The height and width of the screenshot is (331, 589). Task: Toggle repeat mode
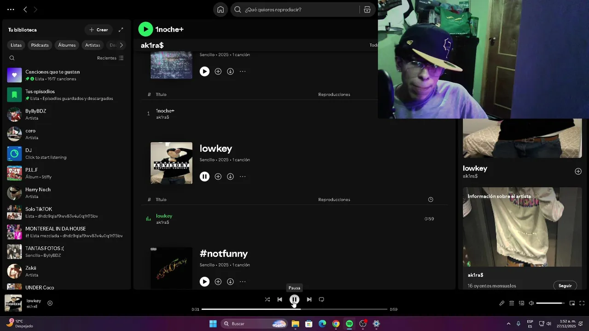[322, 299]
